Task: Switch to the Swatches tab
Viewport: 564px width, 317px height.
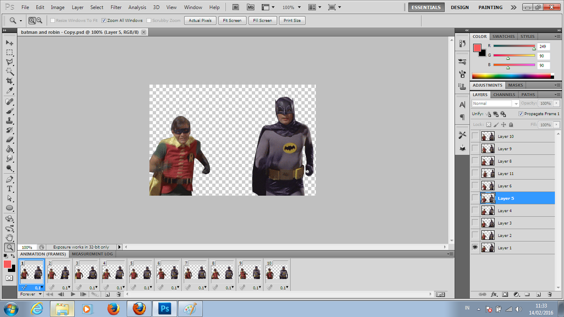Action: (x=503, y=37)
